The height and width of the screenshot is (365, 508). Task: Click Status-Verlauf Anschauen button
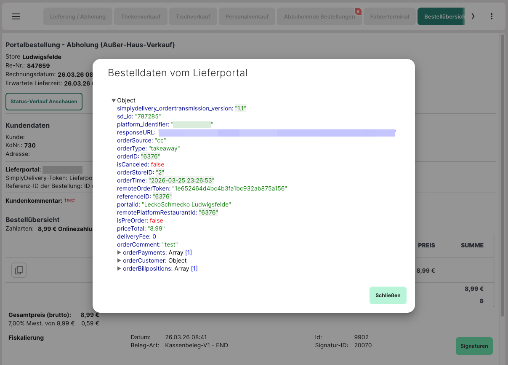[x=44, y=102]
